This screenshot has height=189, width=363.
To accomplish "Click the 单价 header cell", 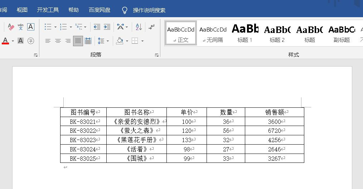I will (187, 112).
